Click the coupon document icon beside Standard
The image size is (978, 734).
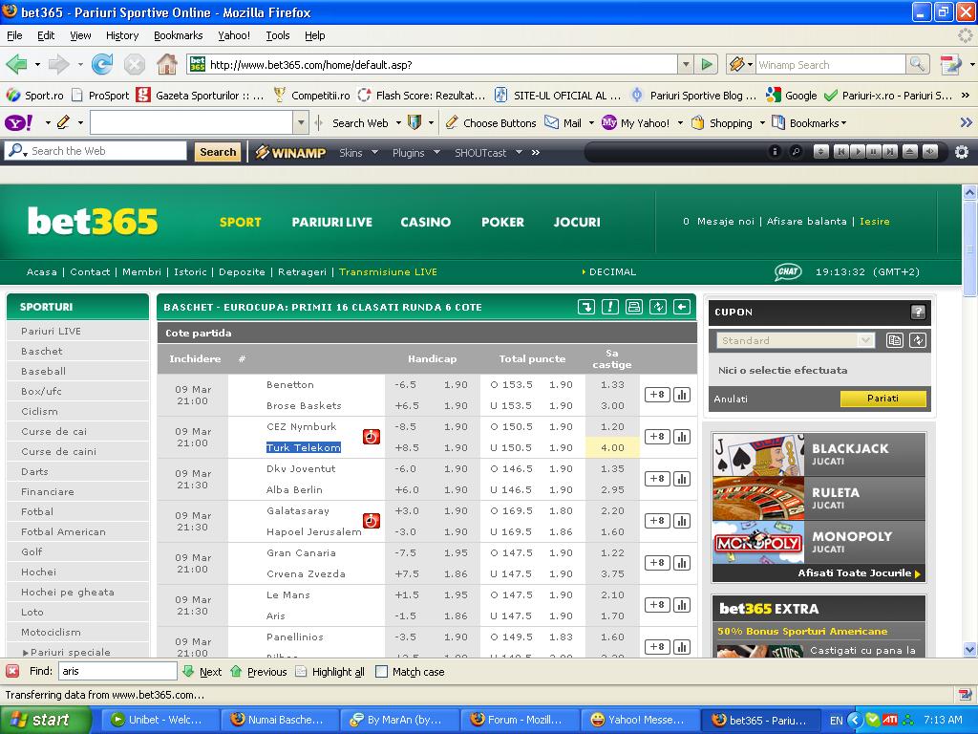894,340
